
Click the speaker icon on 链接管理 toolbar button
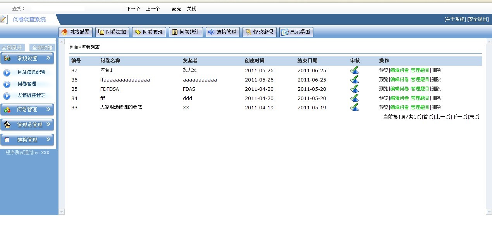click(212, 32)
